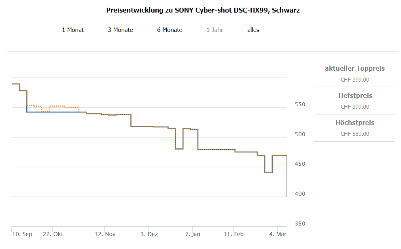Image resolution: width=401 pixels, height=249 pixels.
Task: Display "alles" price history range
Action: point(253,30)
